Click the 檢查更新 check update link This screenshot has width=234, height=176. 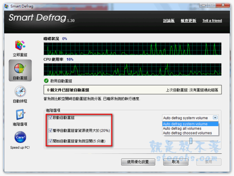[x=188, y=21]
